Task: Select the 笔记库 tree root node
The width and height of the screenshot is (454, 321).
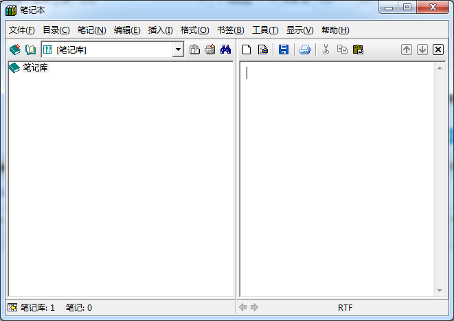Action: pyautogui.click(x=35, y=67)
